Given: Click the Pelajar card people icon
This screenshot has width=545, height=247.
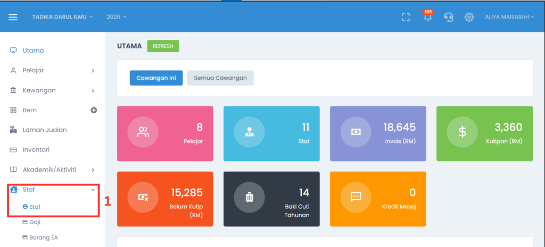Looking at the screenshot, I should coord(143,132).
